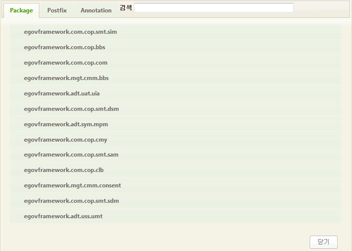Choose egovframework.com.cop.clb package row
Image resolution: width=352 pixels, height=251 pixels.
[x=64, y=170]
